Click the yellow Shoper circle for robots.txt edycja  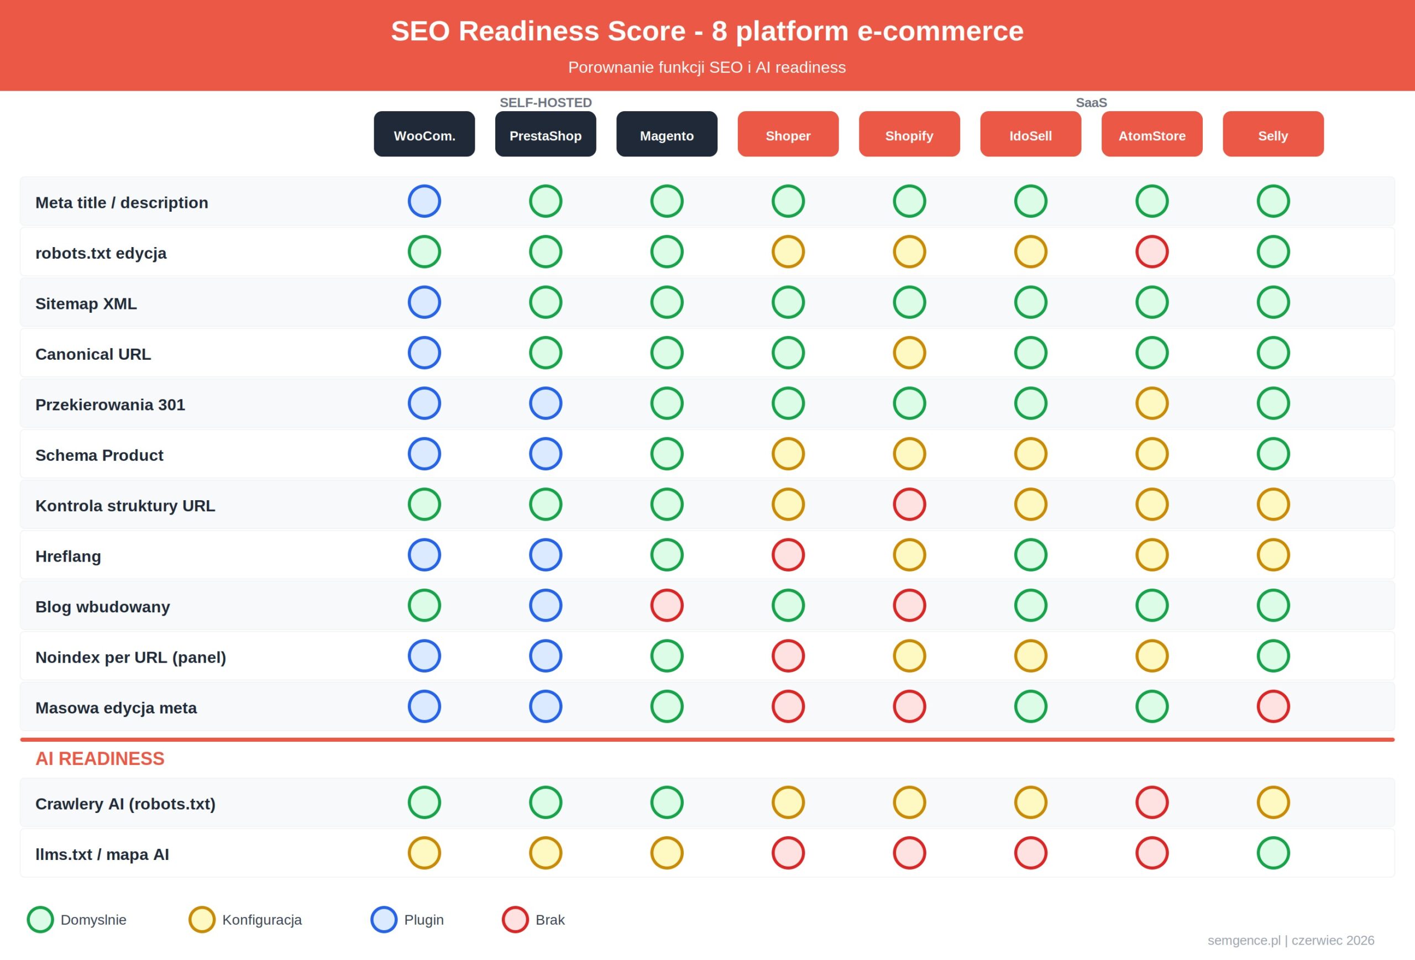coord(788,251)
